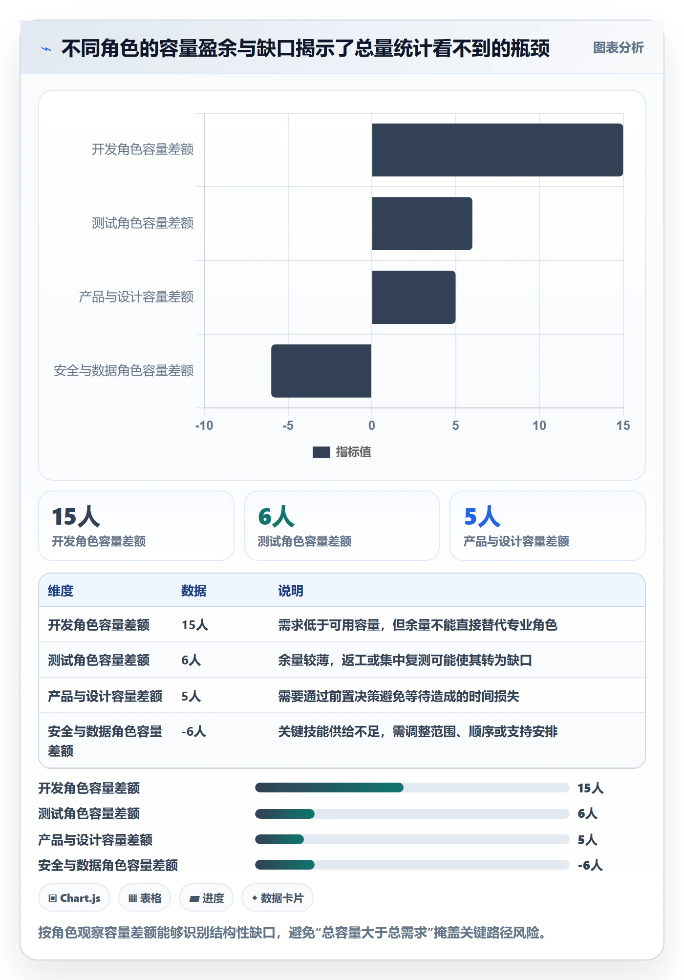The height and width of the screenshot is (980, 684).
Task: Click the table note starting with 余量较薄
Action: point(405,660)
